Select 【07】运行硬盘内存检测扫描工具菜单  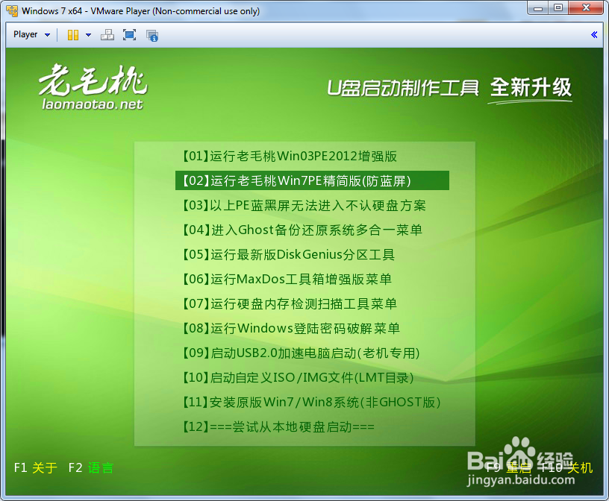pyautogui.click(x=290, y=303)
